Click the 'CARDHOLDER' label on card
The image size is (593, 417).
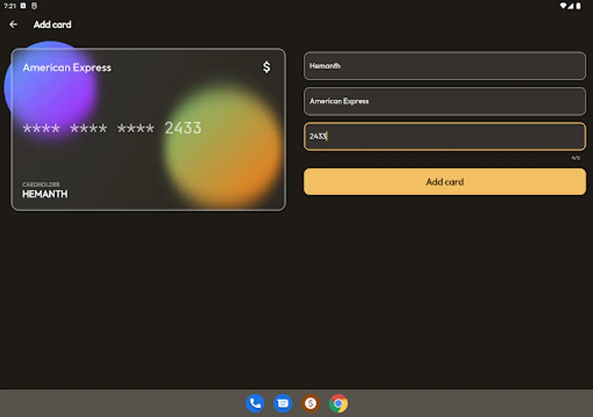[41, 184]
